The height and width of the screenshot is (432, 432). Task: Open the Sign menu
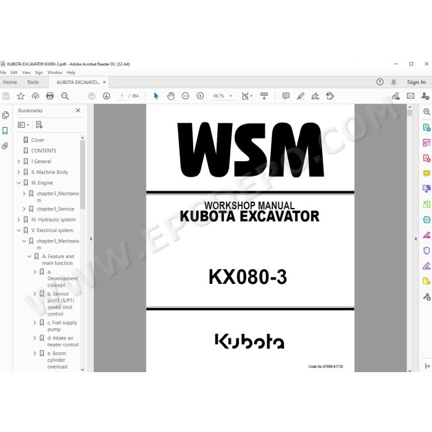[39, 72]
